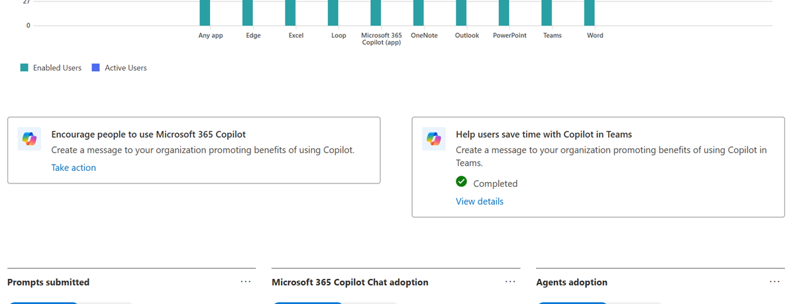Viewport: 795px width, 304px height.
Task: Click Take action link
Action: 74,168
